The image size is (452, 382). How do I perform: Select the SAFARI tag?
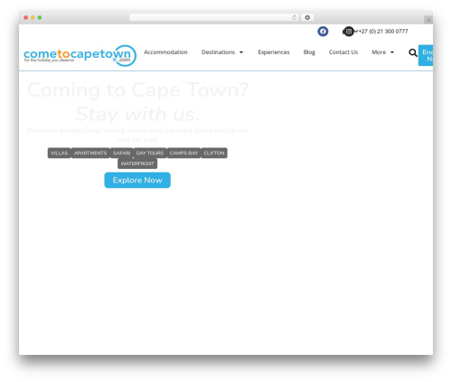pyautogui.click(x=121, y=153)
